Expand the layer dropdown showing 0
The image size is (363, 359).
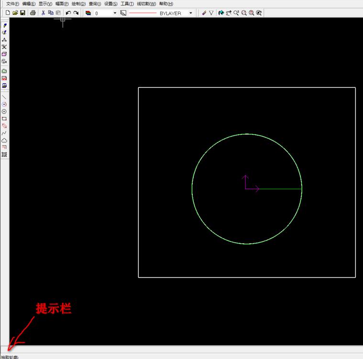point(115,13)
